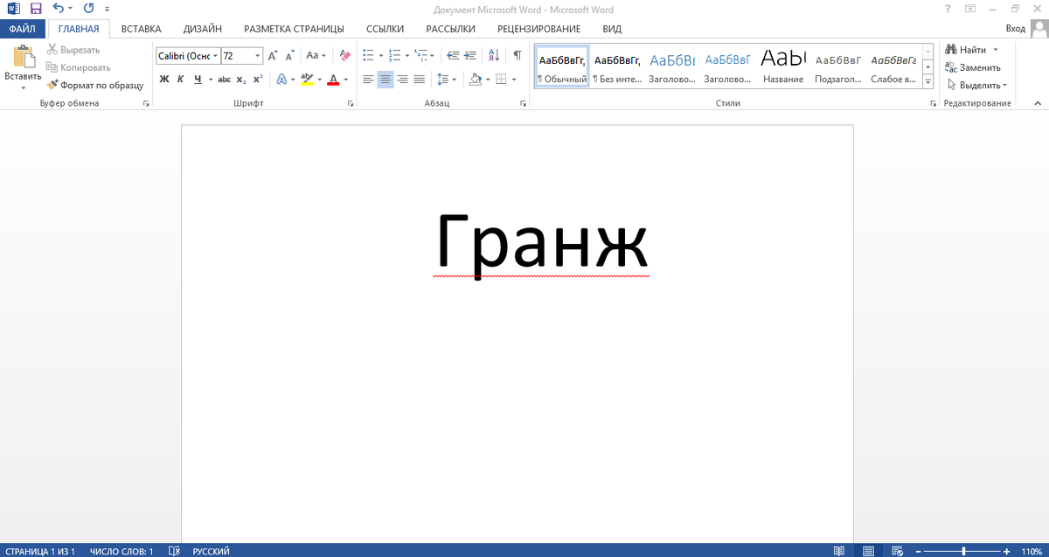The width and height of the screenshot is (1049, 557).
Task: Collapse the ribbon with the arrow
Action: tap(1039, 103)
